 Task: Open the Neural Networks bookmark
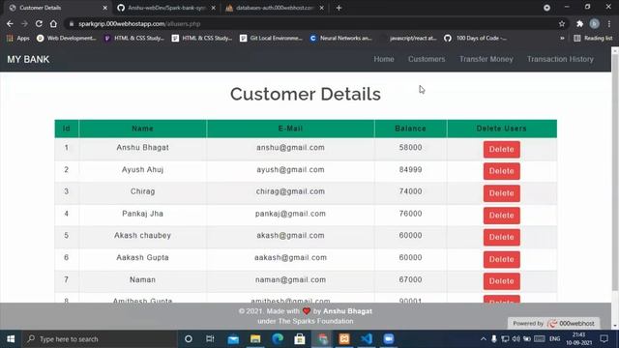click(340, 38)
